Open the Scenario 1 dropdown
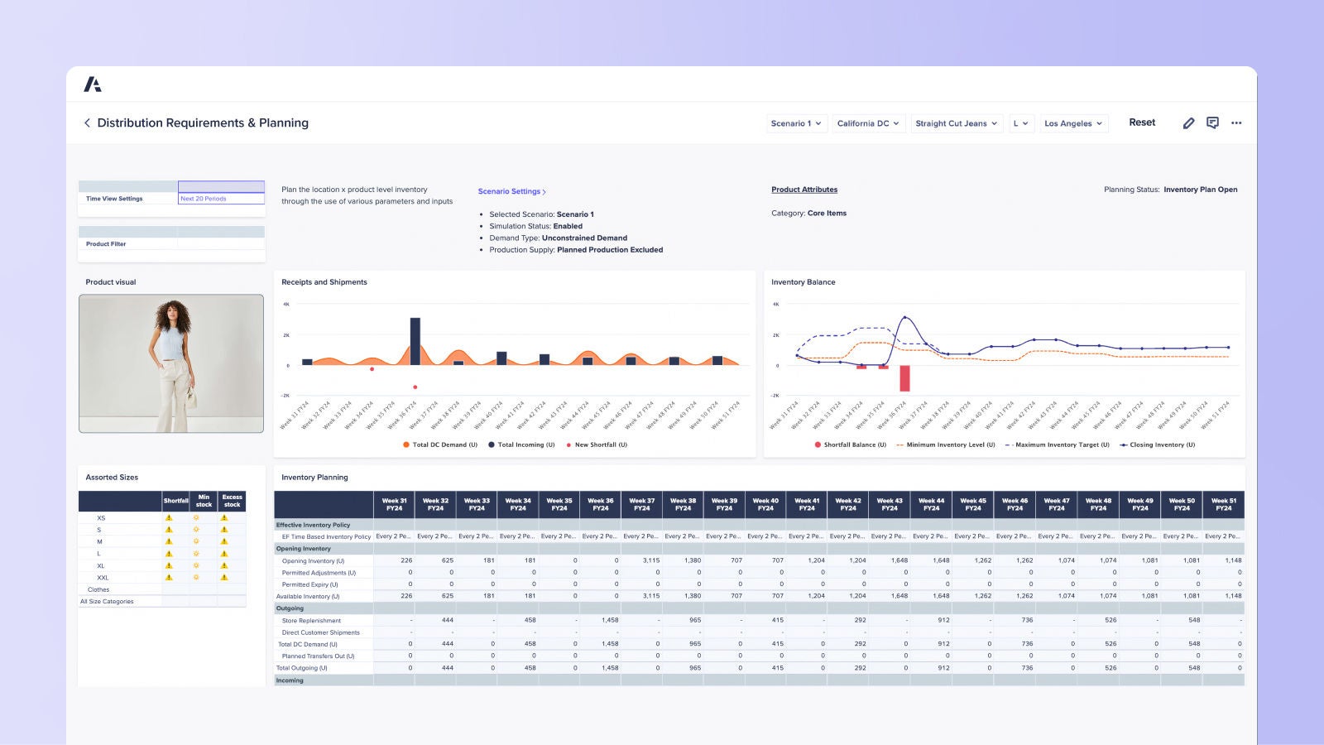Image resolution: width=1324 pixels, height=745 pixels. pyautogui.click(x=796, y=123)
